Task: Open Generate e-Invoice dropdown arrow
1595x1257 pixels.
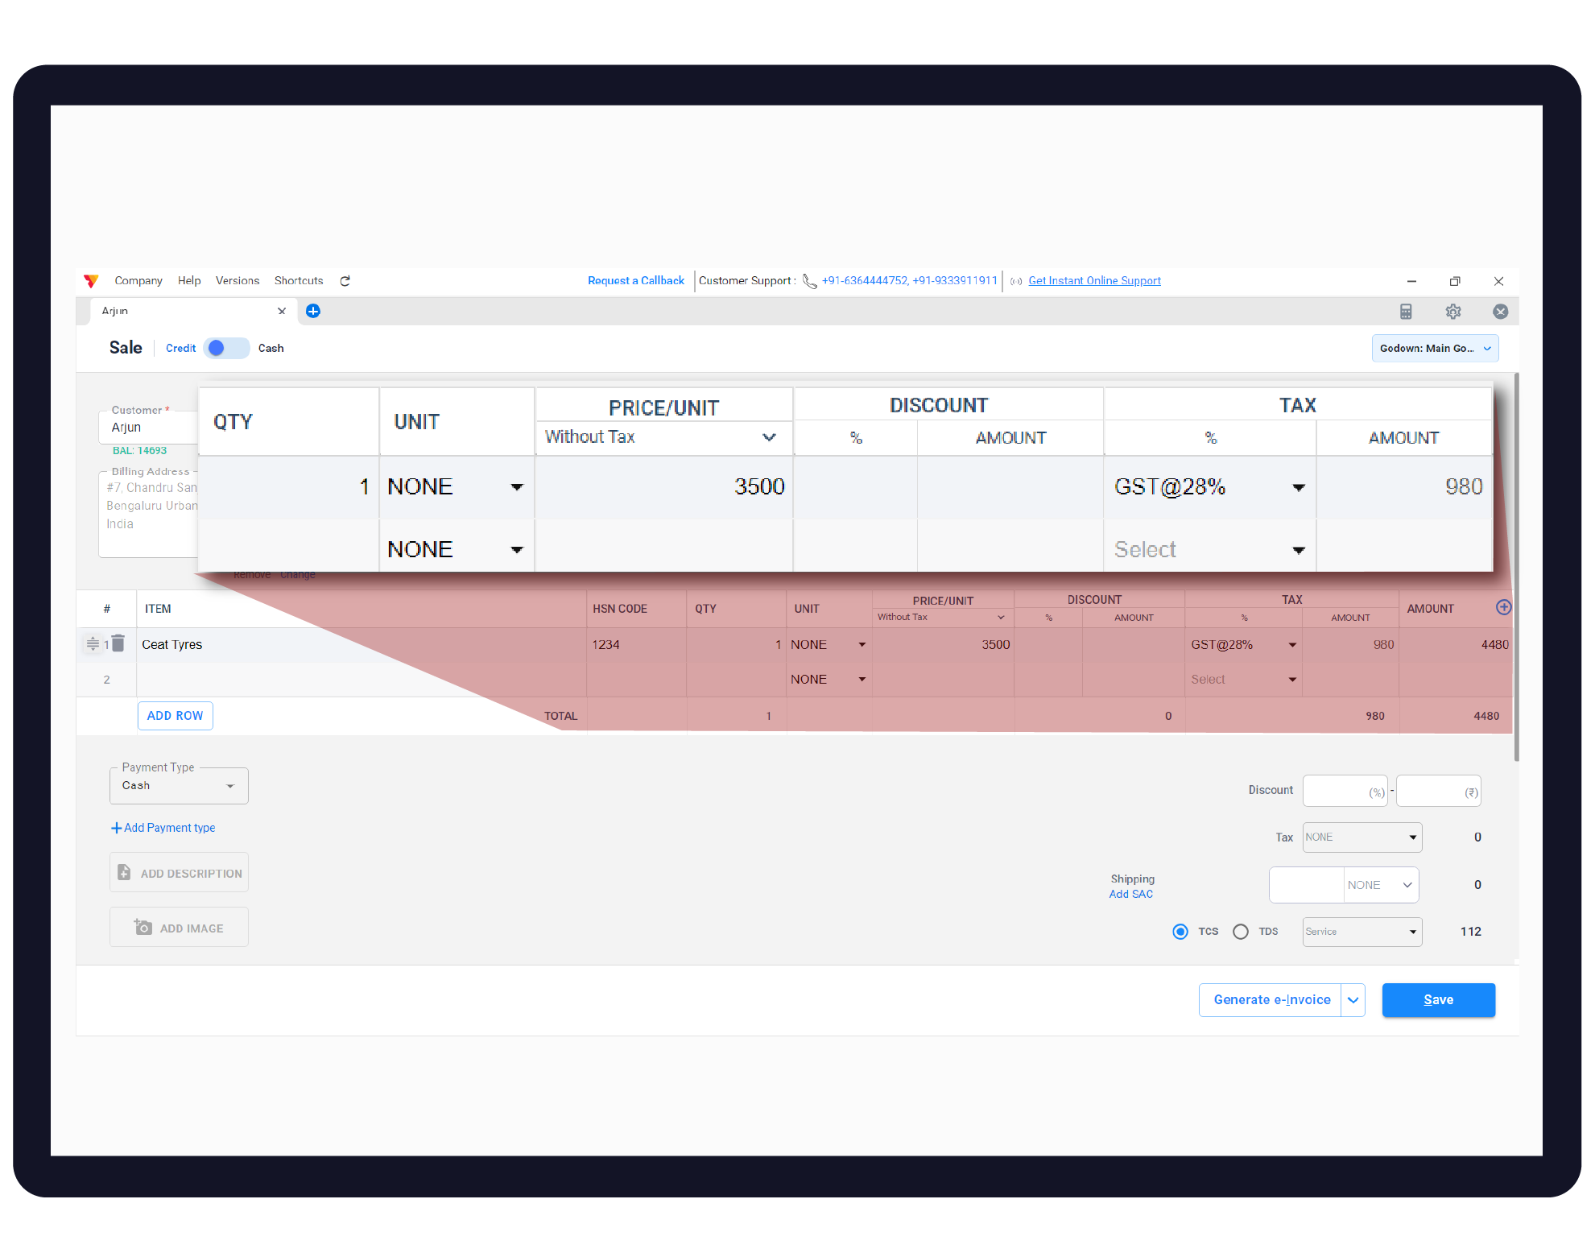Action: (x=1353, y=1000)
